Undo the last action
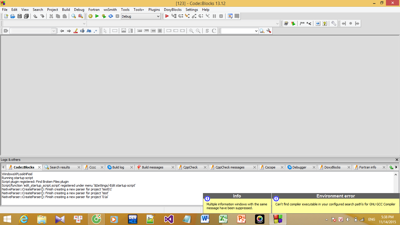Viewport: 400px width, 225px height. (35, 16)
